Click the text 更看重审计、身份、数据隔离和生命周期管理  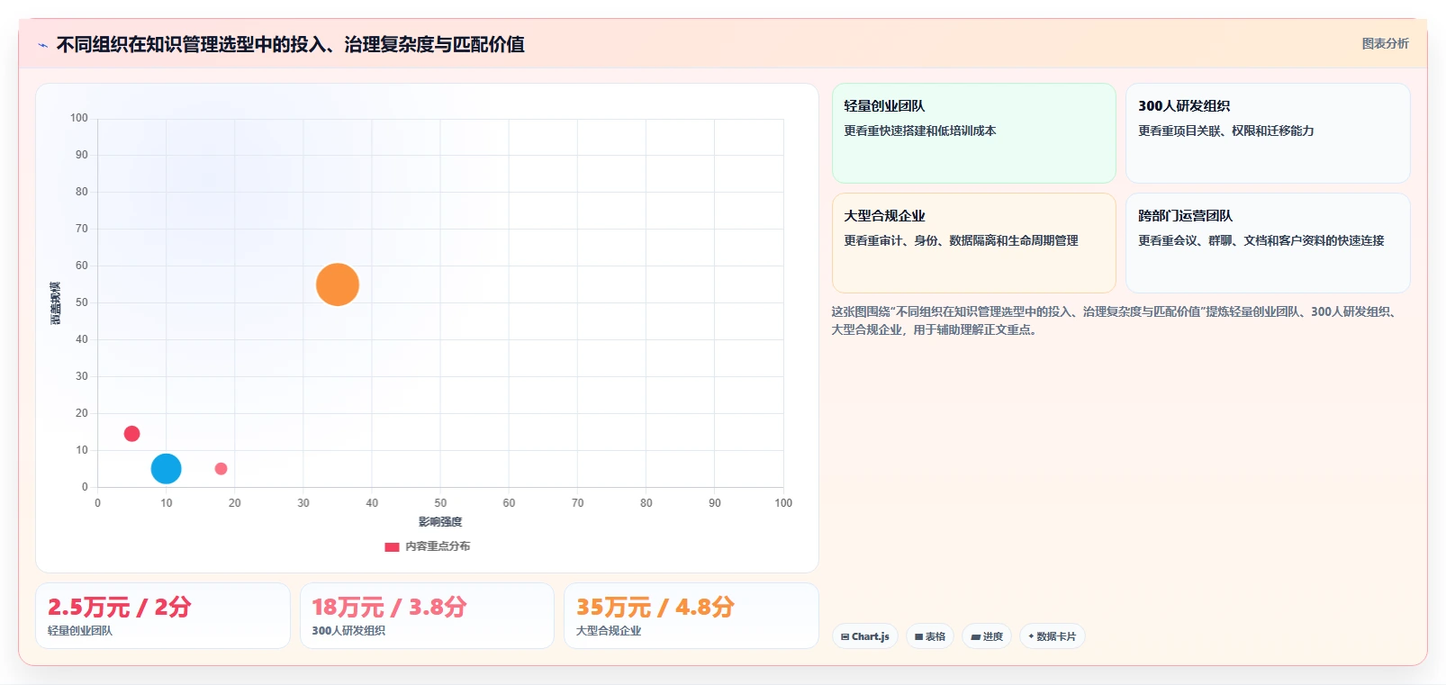[x=961, y=240]
